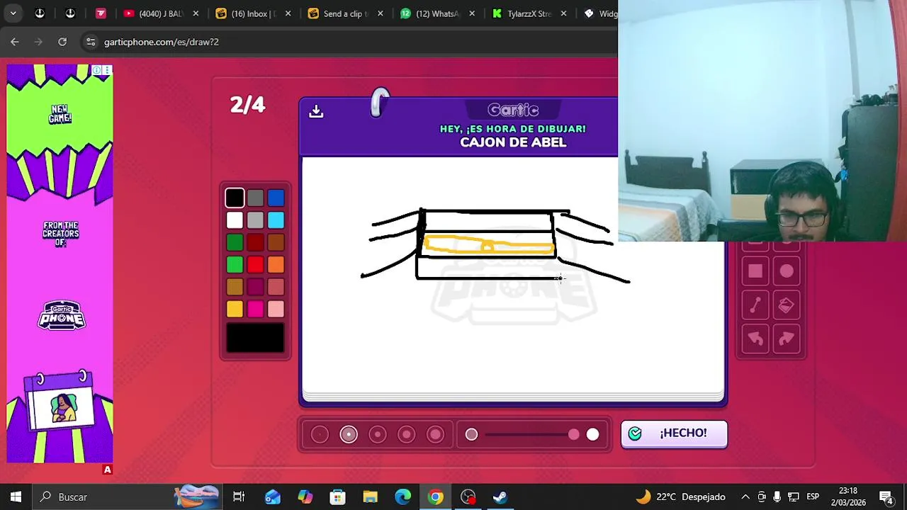Viewport: 907px width, 510px height.
Task: Open the Gartic Phone ad banner
Action: click(x=60, y=263)
